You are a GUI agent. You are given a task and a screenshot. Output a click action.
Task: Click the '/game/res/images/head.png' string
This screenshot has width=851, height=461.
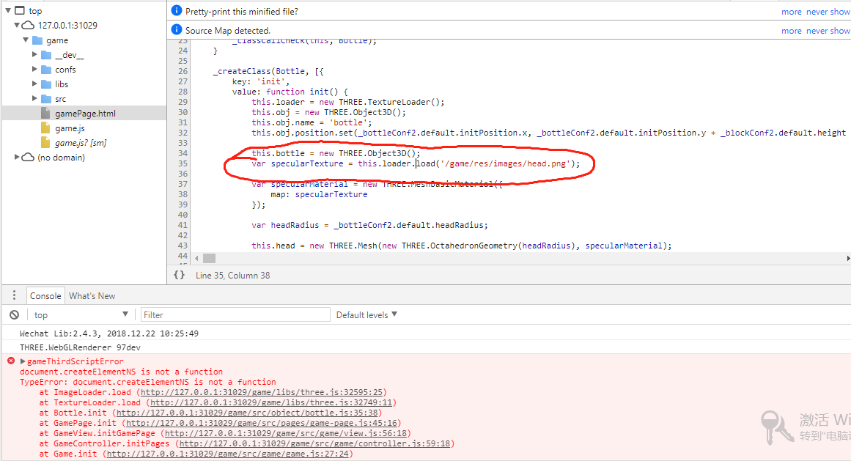click(505, 163)
